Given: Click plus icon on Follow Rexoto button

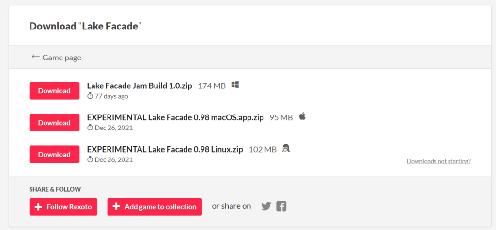Looking at the screenshot, I should [38, 207].
